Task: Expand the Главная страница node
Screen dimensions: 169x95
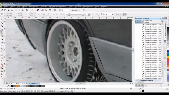Action: [x=136, y=80]
